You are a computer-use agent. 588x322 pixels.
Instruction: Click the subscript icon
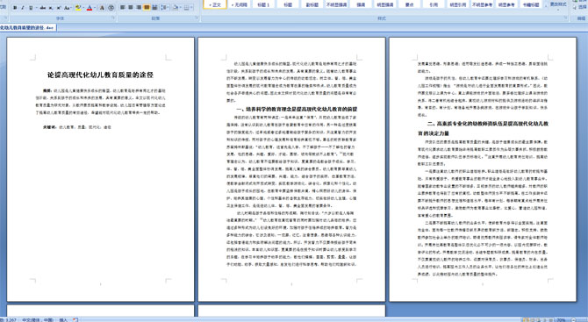(x=51, y=8)
